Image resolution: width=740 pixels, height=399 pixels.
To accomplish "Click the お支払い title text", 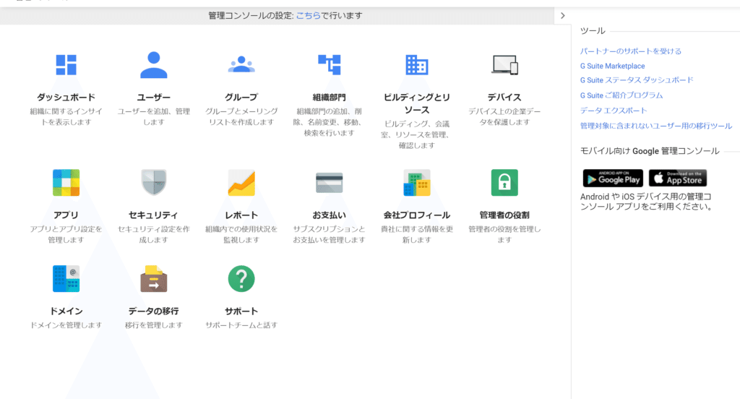I will click(329, 215).
